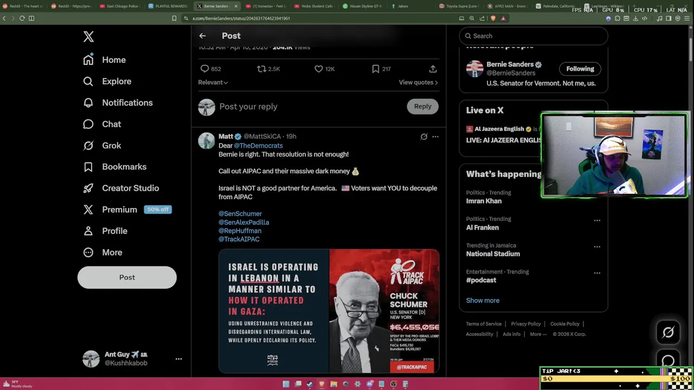The height and width of the screenshot is (390, 694).
Task: Click the X logo in the sidebar
Action: pyautogui.click(x=88, y=36)
